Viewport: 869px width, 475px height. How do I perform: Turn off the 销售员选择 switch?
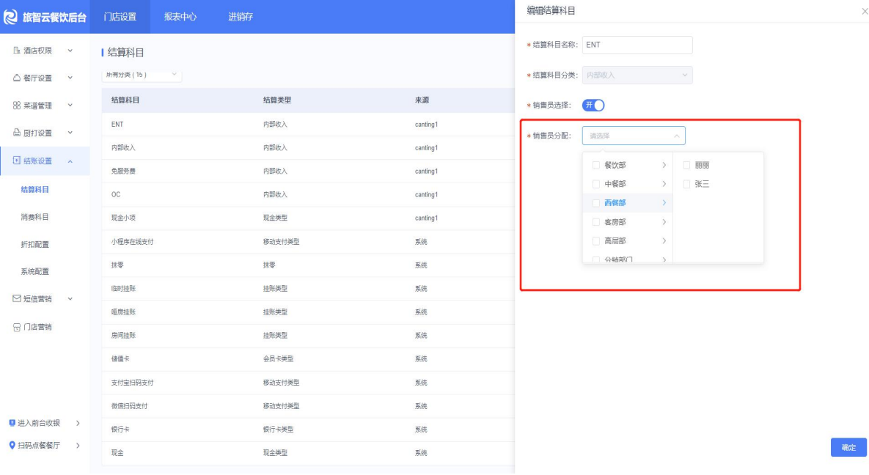593,106
